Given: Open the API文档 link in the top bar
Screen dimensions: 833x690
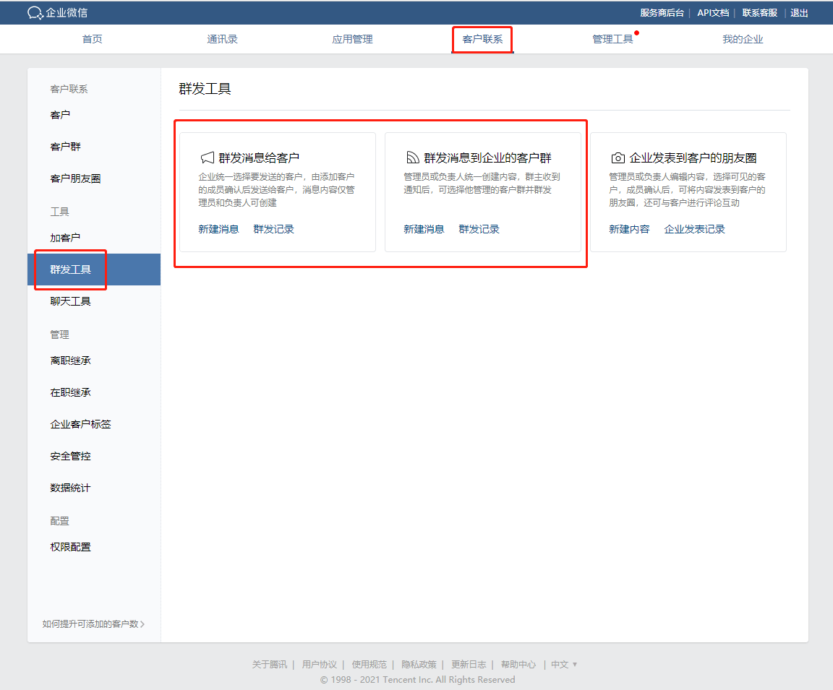Looking at the screenshot, I should point(713,12).
